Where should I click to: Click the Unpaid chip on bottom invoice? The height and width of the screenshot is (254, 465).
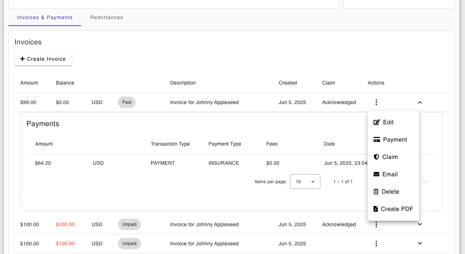tap(129, 244)
